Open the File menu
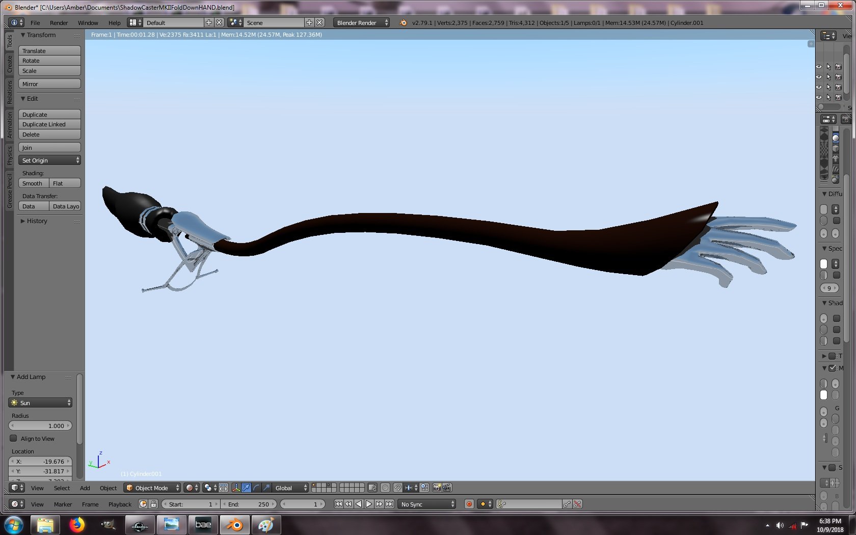 pyautogui.click(x=35, y=23)
